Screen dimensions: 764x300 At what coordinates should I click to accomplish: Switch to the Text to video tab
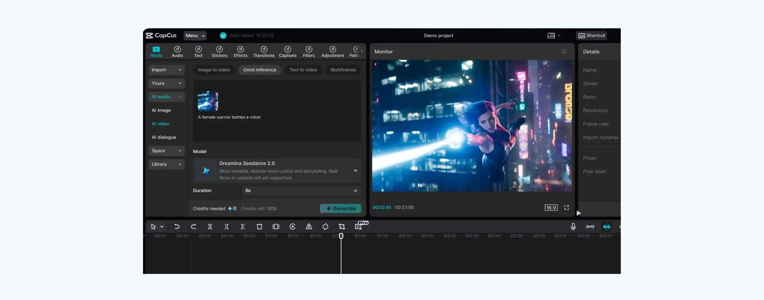pos(303,70)
